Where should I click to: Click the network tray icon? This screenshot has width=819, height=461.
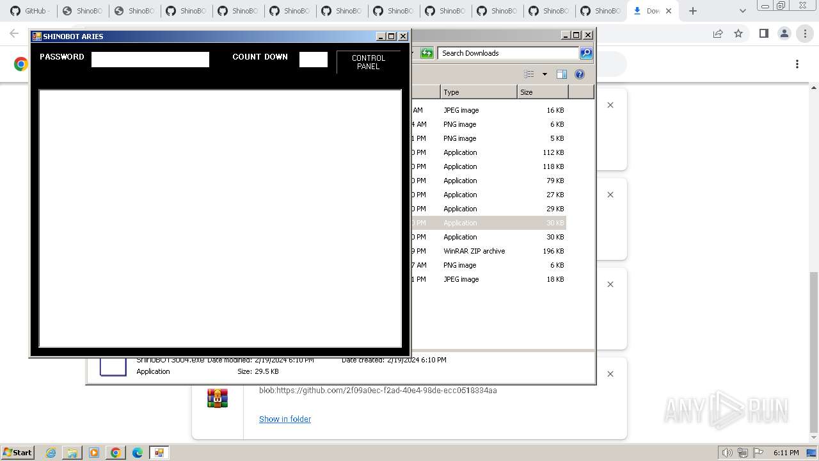743,453
